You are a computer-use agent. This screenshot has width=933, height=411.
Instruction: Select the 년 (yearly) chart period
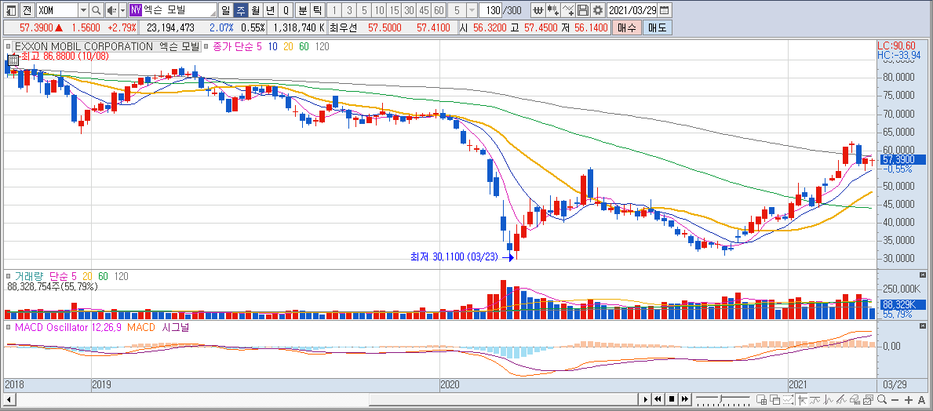click(270, 10)
